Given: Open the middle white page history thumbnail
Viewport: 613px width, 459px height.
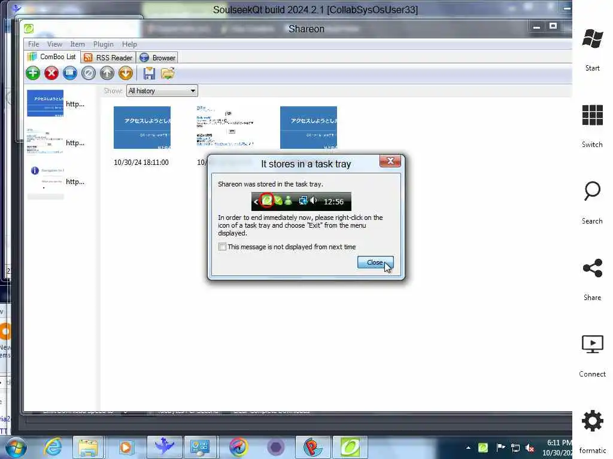Looking at the screenshot, I should tap(225, 126).
